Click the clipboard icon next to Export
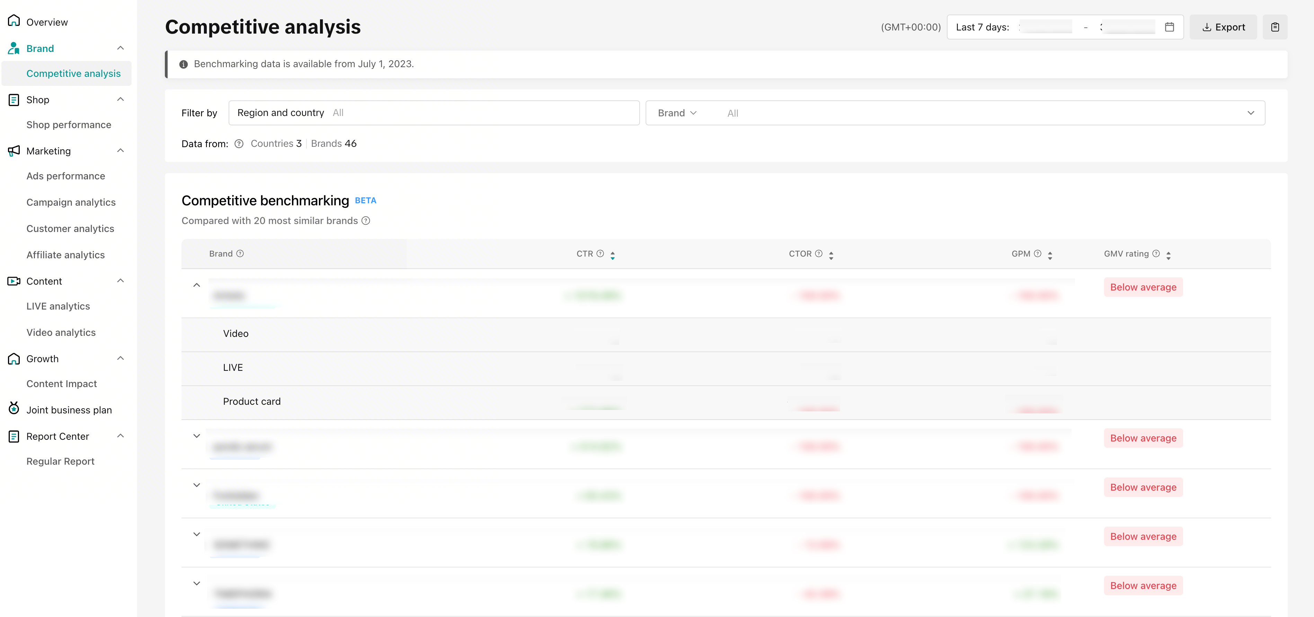The image size is (1314, 617). coord(1275,27)
